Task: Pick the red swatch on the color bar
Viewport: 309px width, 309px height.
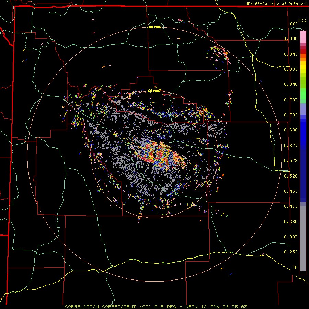Action: pos(303,51)
